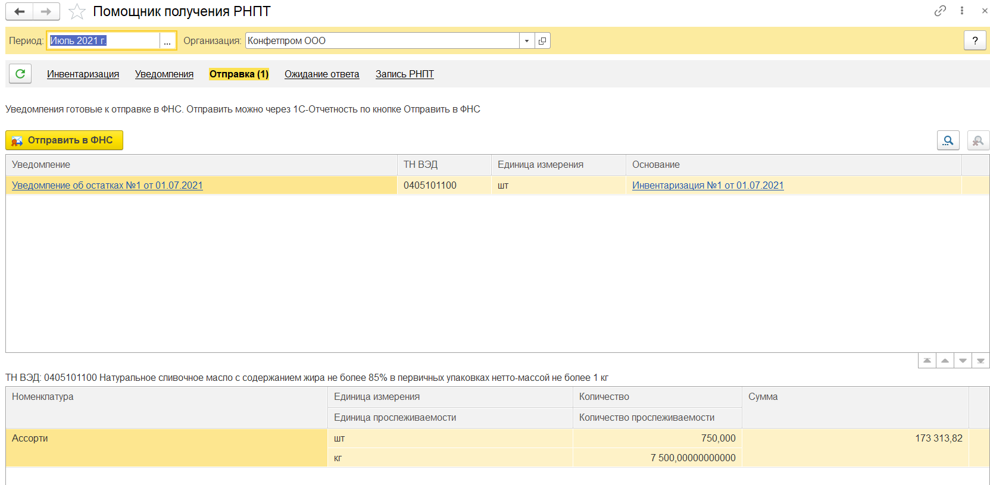The width and height of the screenshot is (990, 485).
Task: Open the Ожидание ответа tab
Action: click(321, 74)
